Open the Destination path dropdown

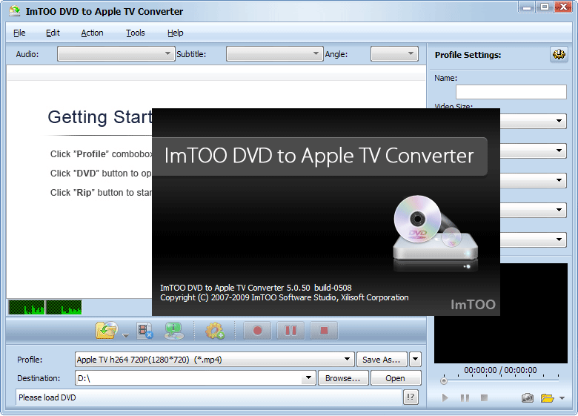(308, 378)
